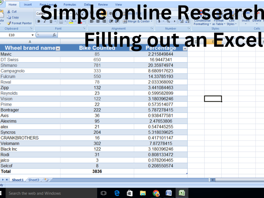Toggle Underline formatting

tap(51, 21)
